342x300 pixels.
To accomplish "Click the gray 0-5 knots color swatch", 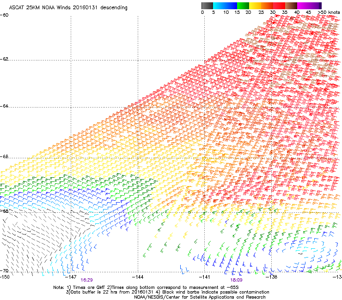I will tap(207, 6).
